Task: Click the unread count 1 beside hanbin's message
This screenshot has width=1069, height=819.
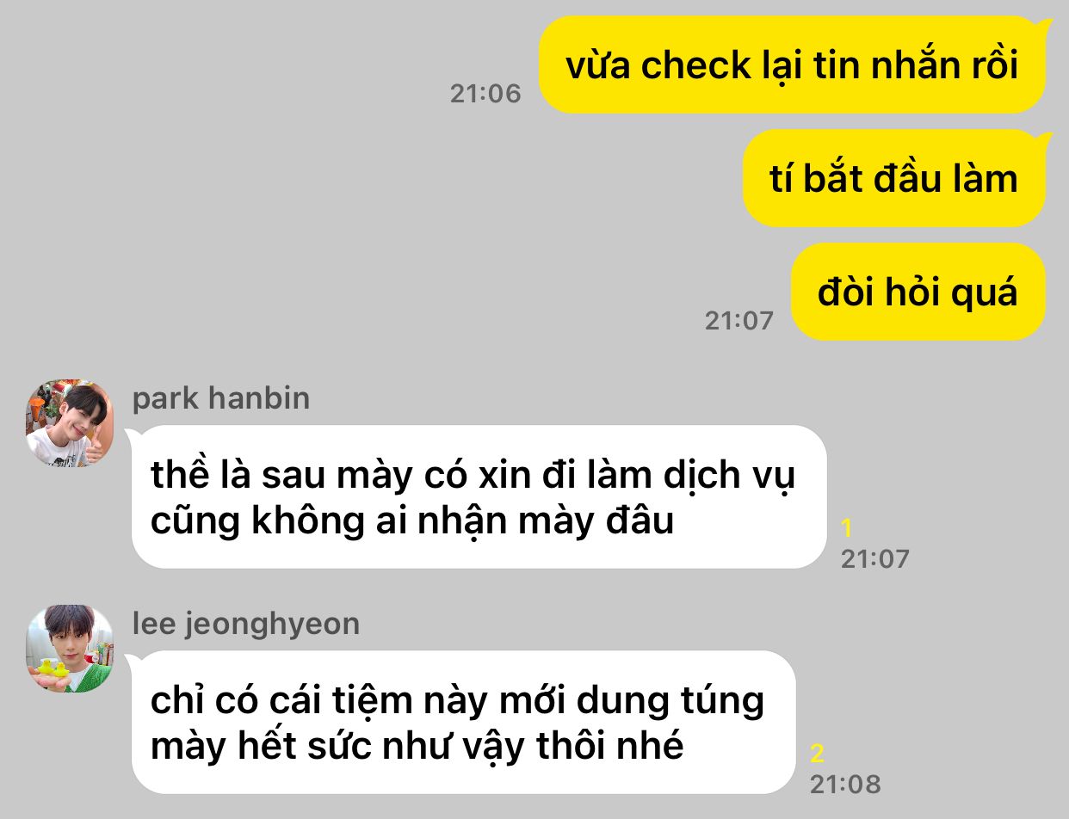Action: tap(846, 528)
